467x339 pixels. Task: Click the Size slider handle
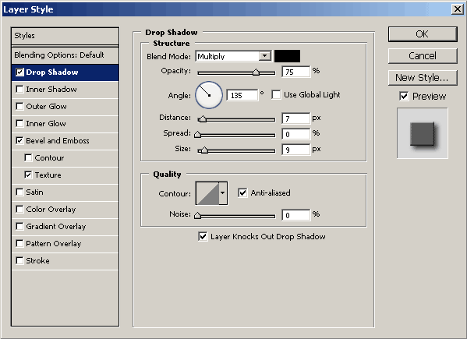click(204, 150)
